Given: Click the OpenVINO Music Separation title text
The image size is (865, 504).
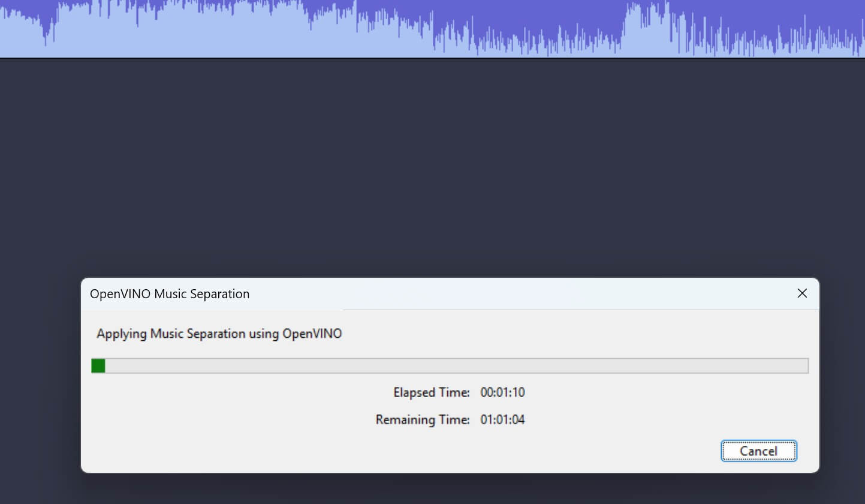Looking at the screenshot, I should [x=170, y=294].
